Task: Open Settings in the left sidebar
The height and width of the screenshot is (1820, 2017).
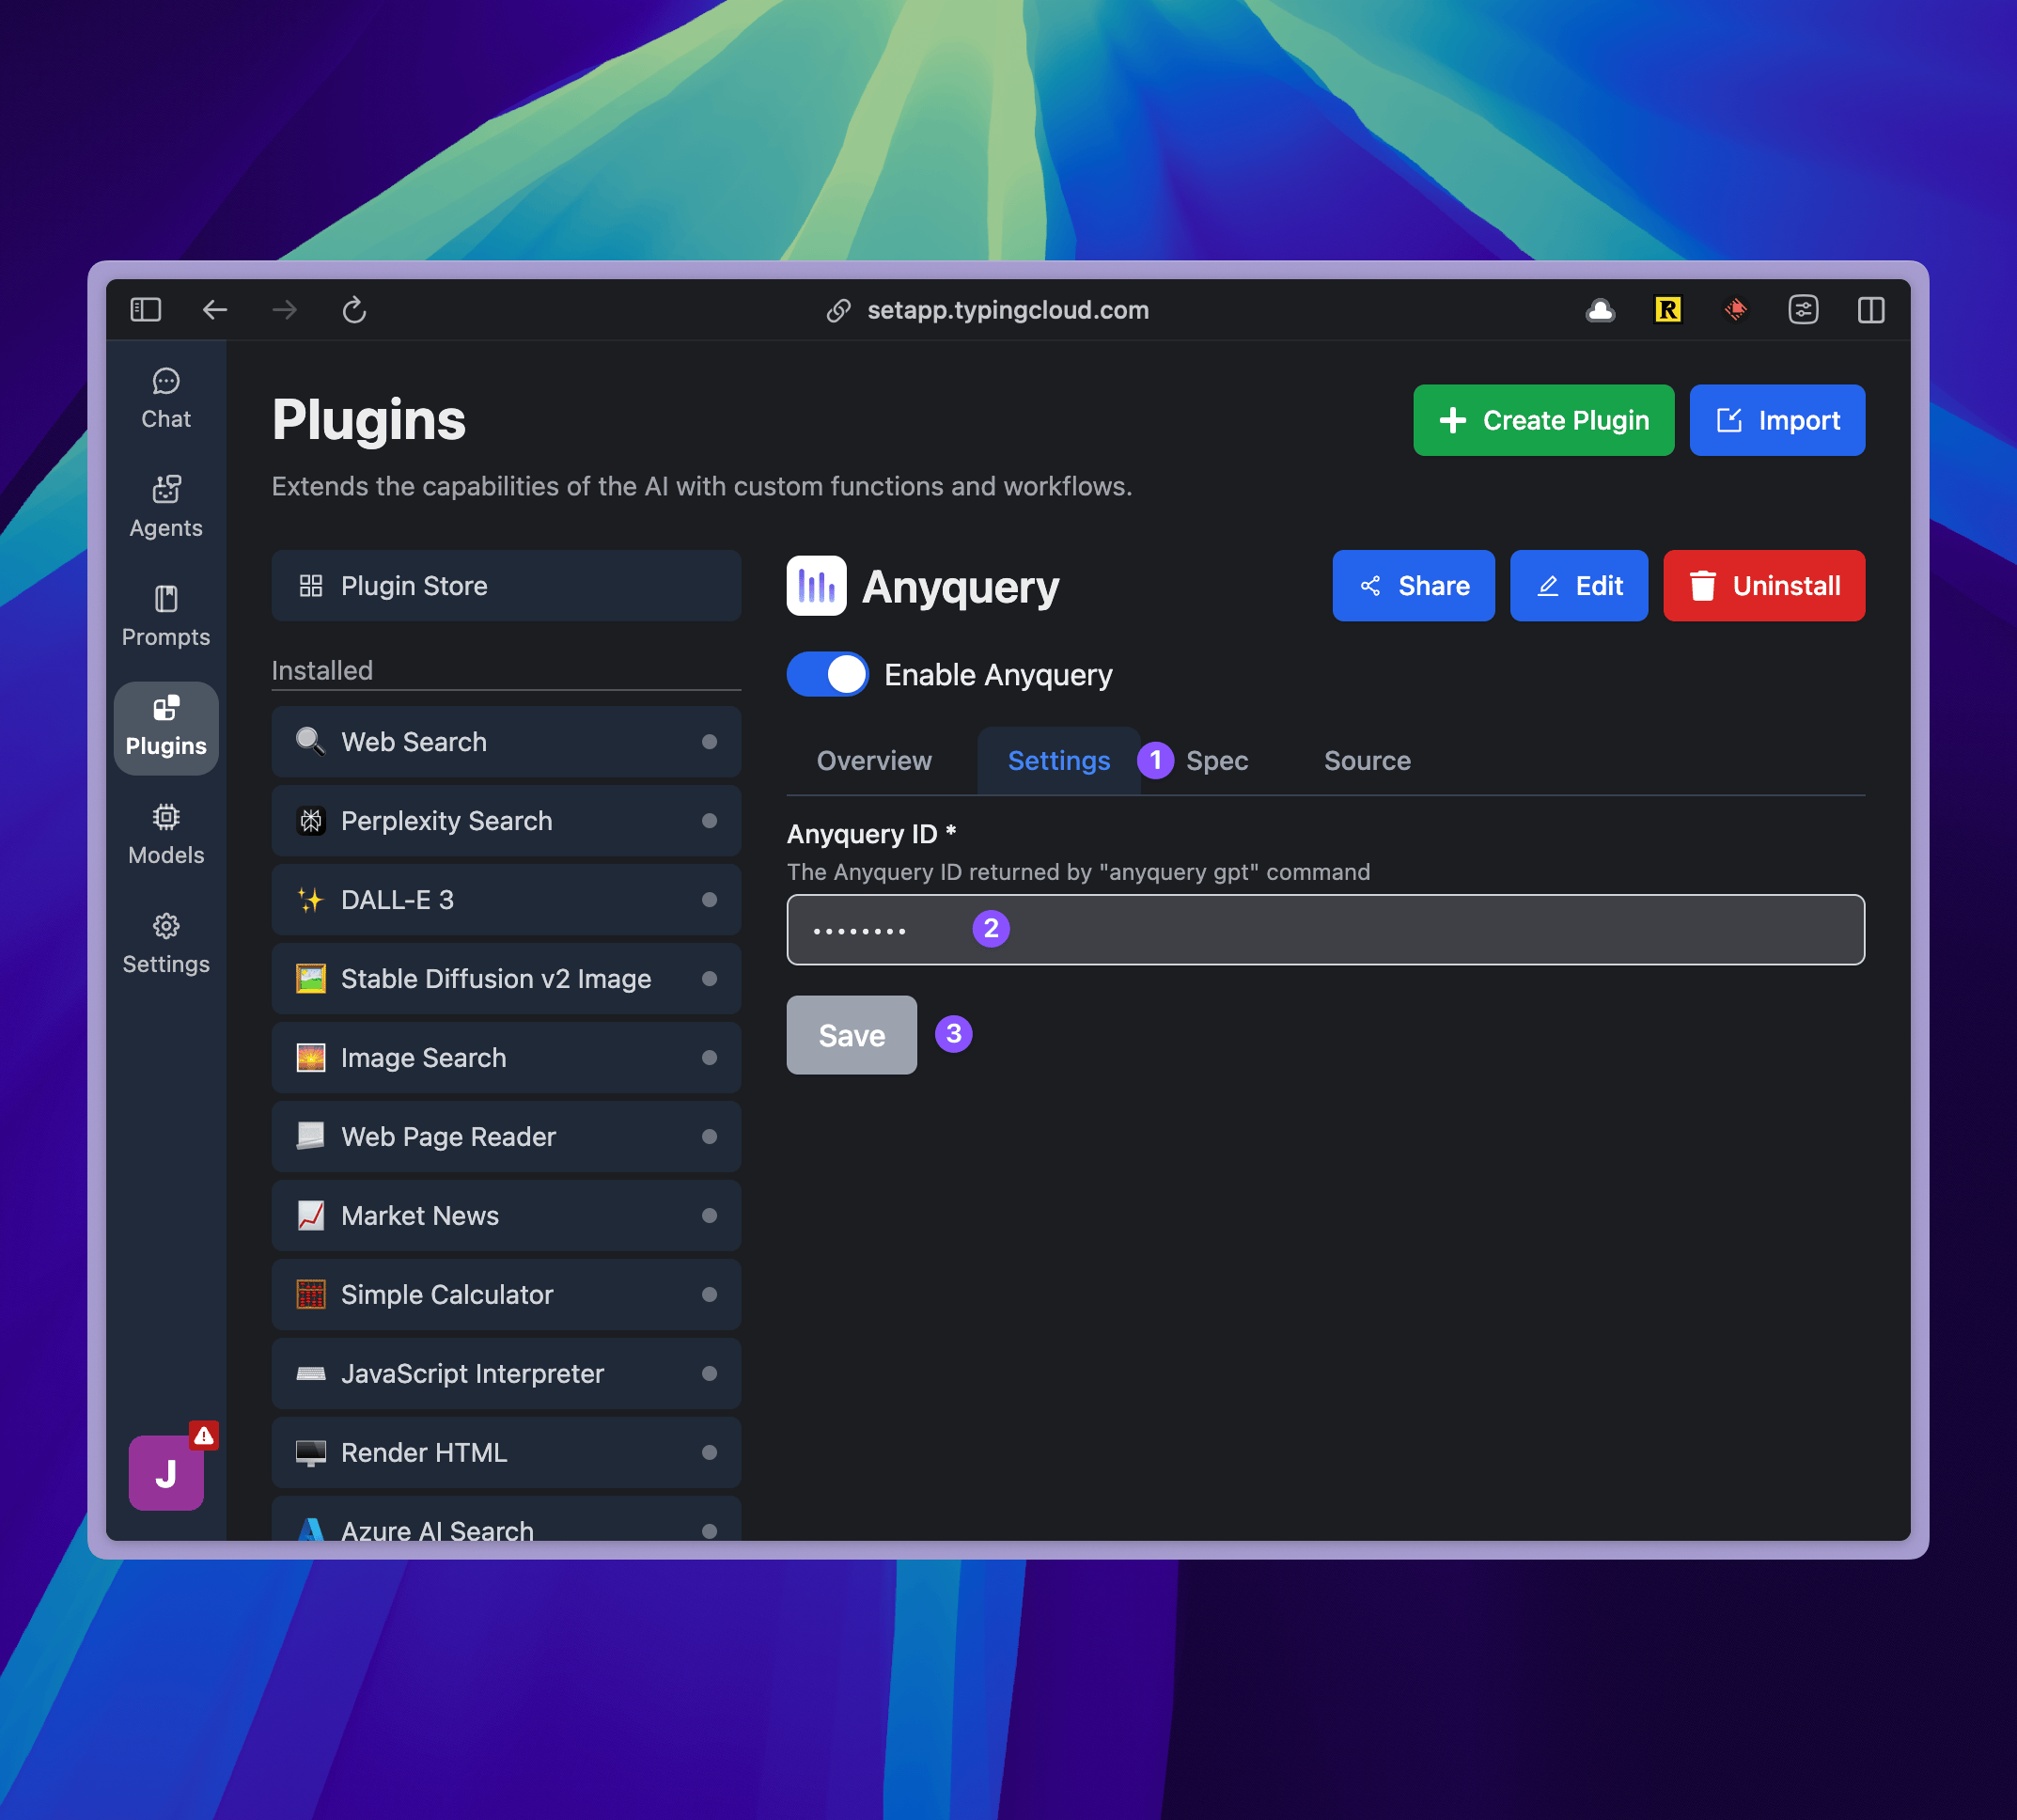Action: tap(166, 944)
